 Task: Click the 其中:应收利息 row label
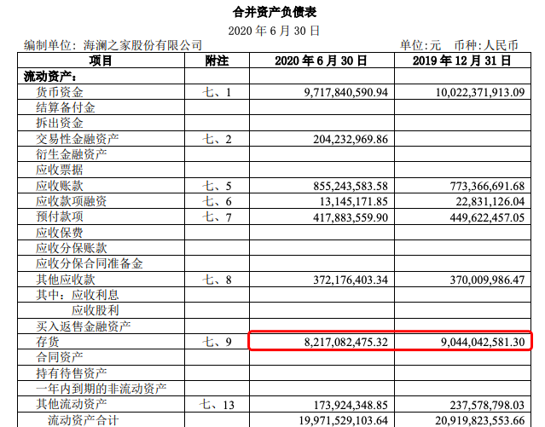pyautogui.click(x=77, y=295)
